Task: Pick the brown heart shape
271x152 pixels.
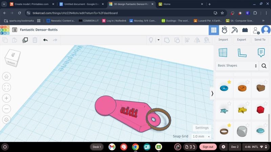Action: [x=260, y=88]
